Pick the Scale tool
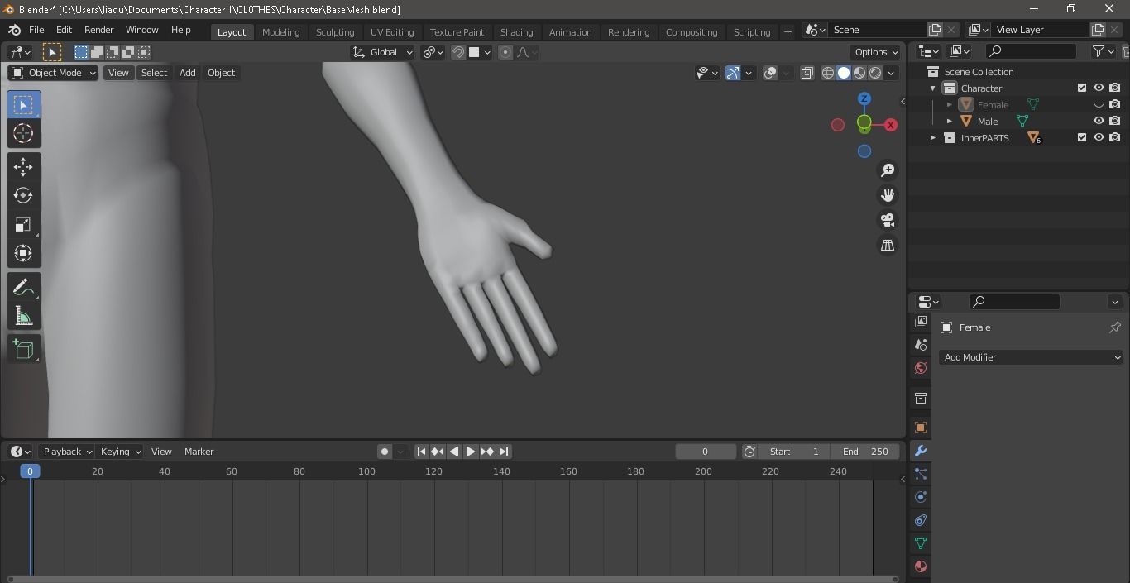 pyautogui.click(x=23, y=225)
